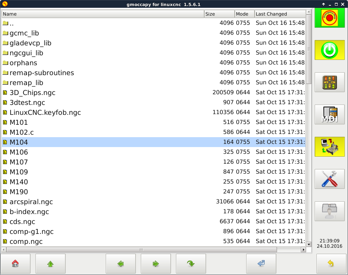Open settings with wrench and screwdriver icon
The height and width of the screenshot is (275, 348).
pos(330,179)
